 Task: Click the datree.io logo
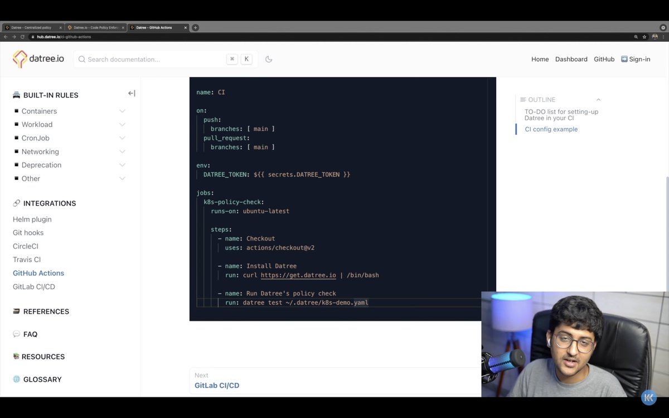[x=38, y=59]
